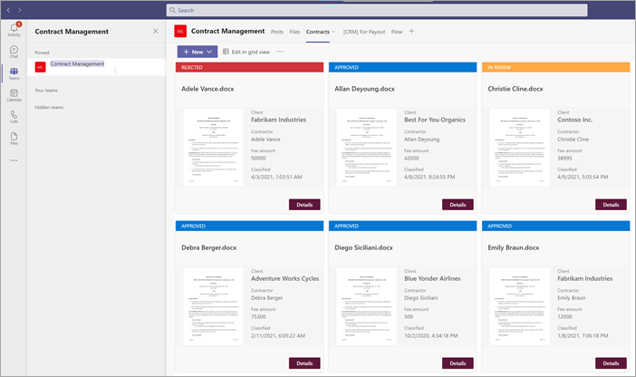Click the MS channel avatar in header
636x377 pixels.
[x=180, y=31]
